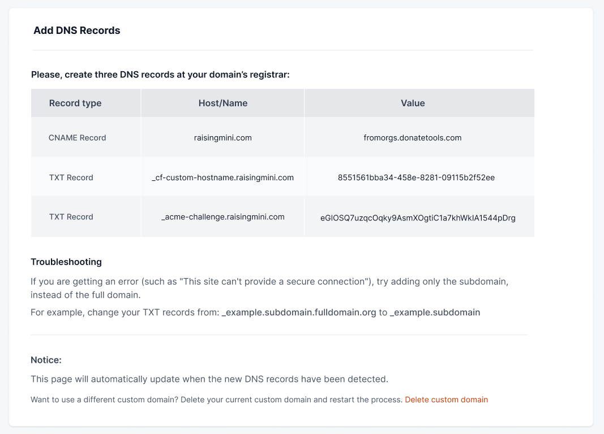Viewport: 604px width, 434px height.
Task: Click the automatically update notice sentence
Action: [209, 379]
